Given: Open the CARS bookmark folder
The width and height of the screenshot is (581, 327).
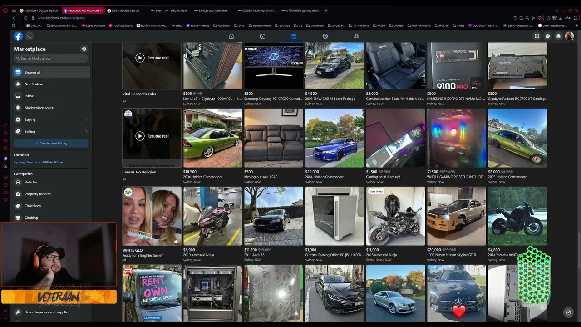Looking at the screenshot, I should (458, 25).
